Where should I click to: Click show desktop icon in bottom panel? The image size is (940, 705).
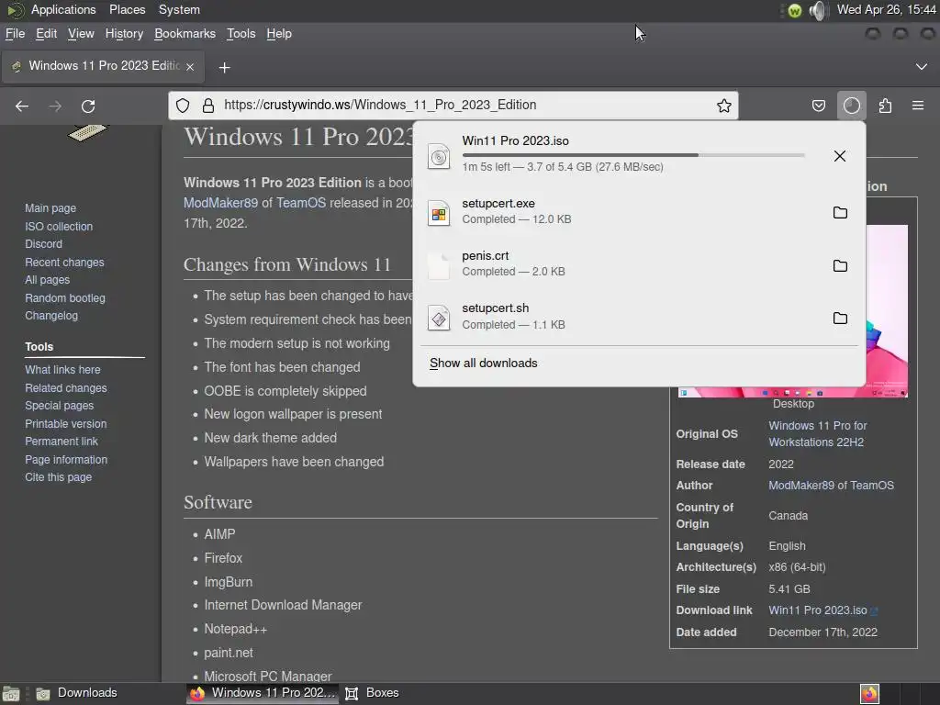pyautogui.click(x=11, y=694)
